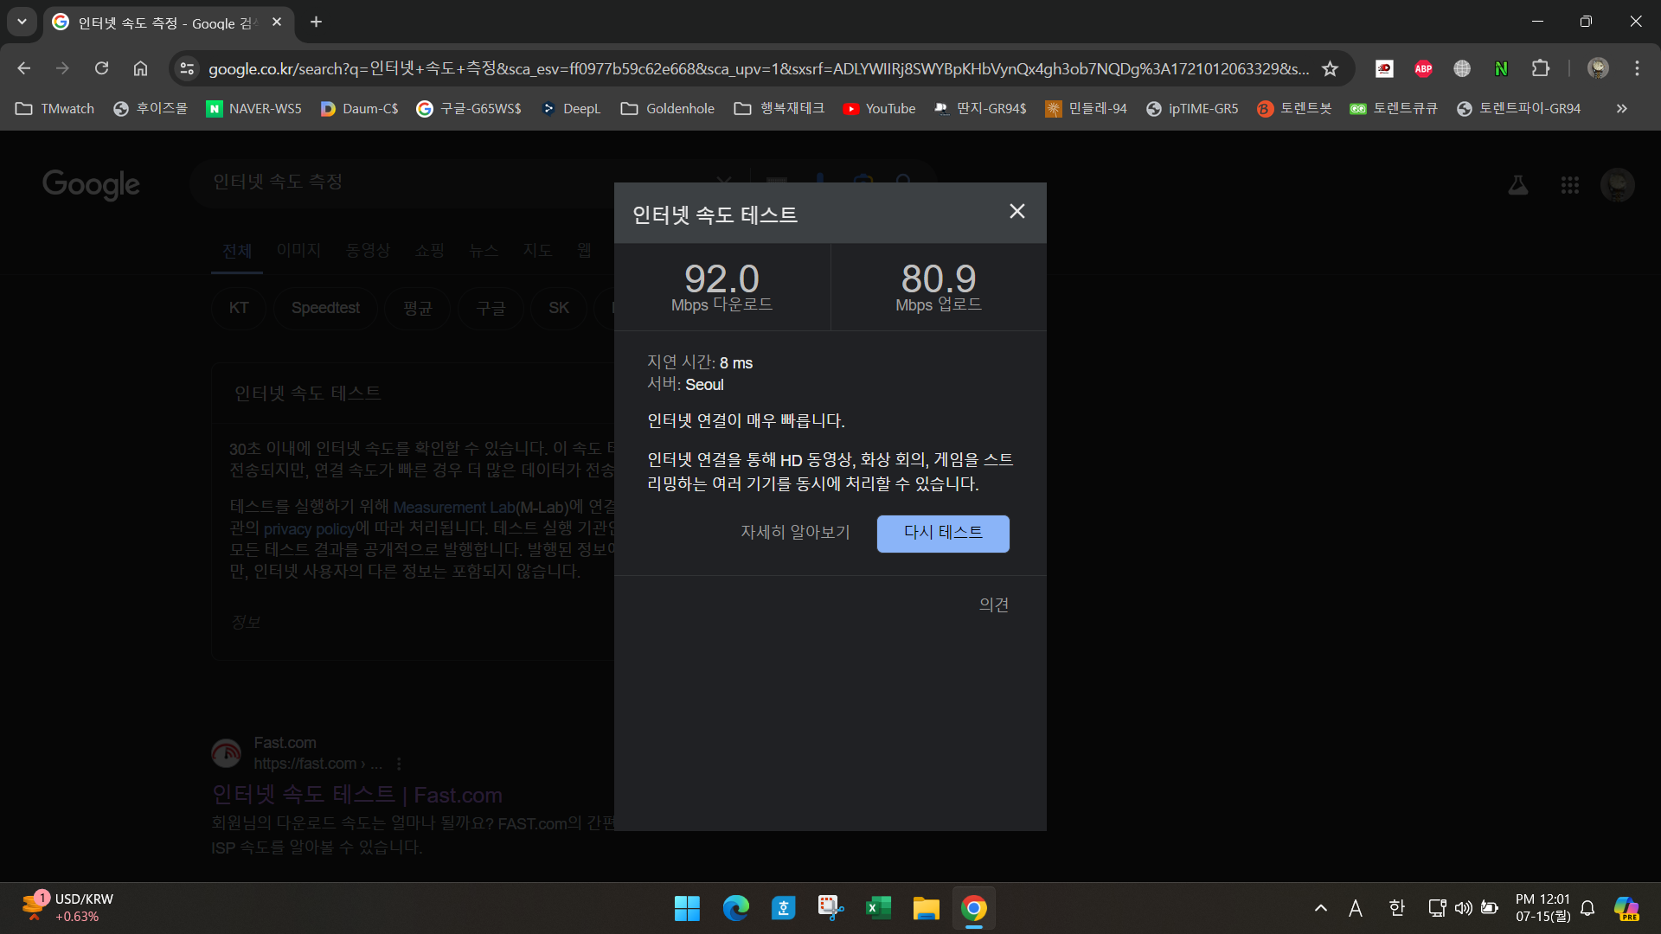
Task: Expand the 행복재테크 bookmark folder
Action: (x=779, y=108)
